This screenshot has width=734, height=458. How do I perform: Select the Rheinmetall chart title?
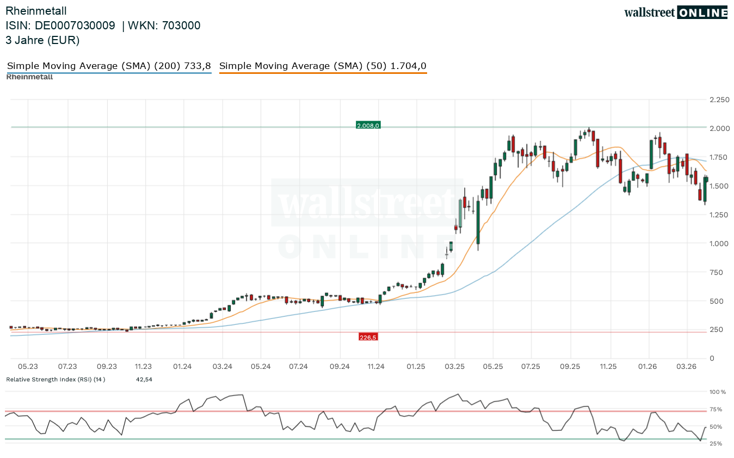pos(36,11)
